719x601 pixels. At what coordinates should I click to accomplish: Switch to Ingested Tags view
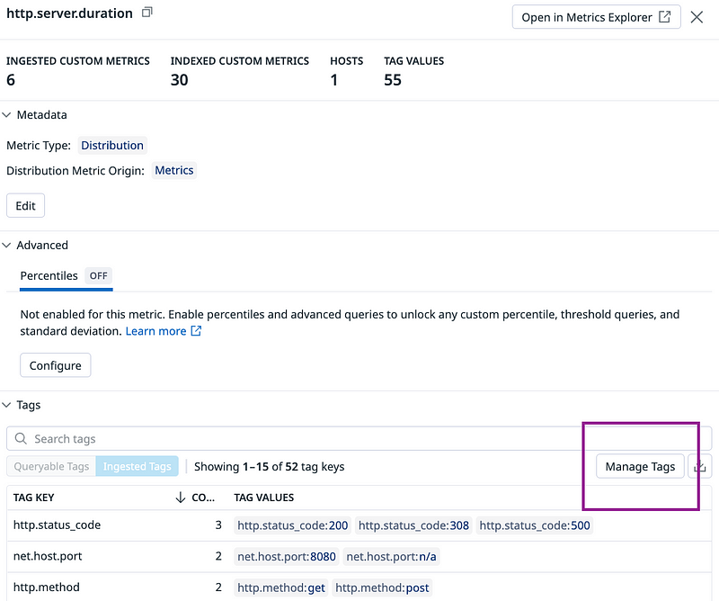tap(137, 467)
